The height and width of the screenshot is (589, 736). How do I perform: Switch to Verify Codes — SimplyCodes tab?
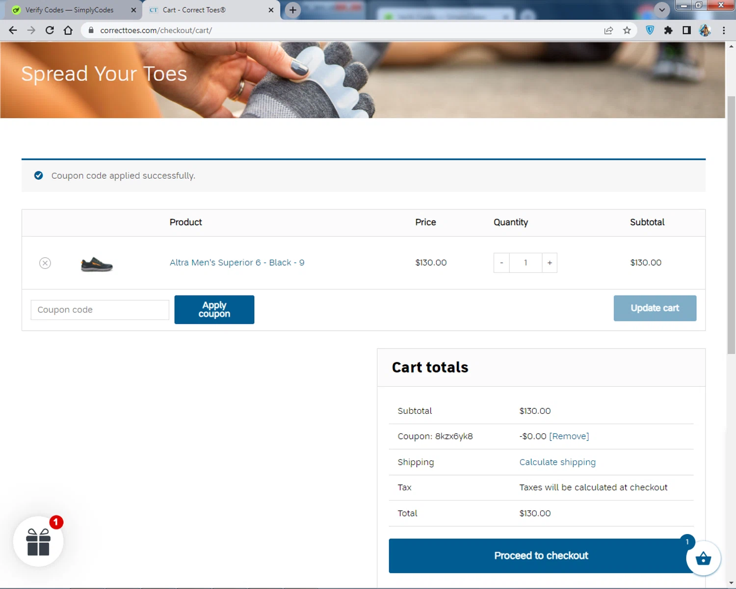pos(69,10)
